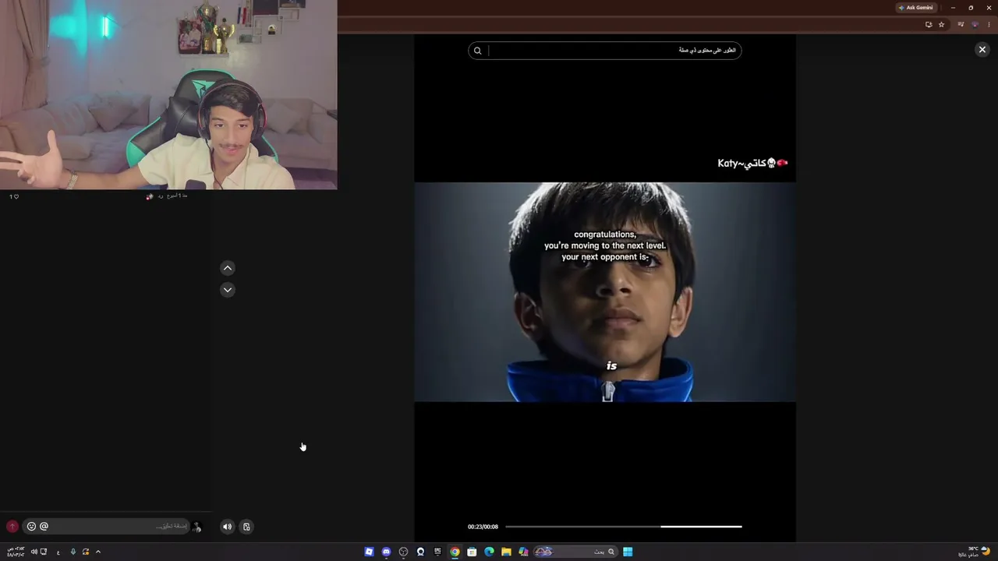Close the video viewer overlay
The height and width of the screenshot is (561, 998).
(x=982, y=50)
